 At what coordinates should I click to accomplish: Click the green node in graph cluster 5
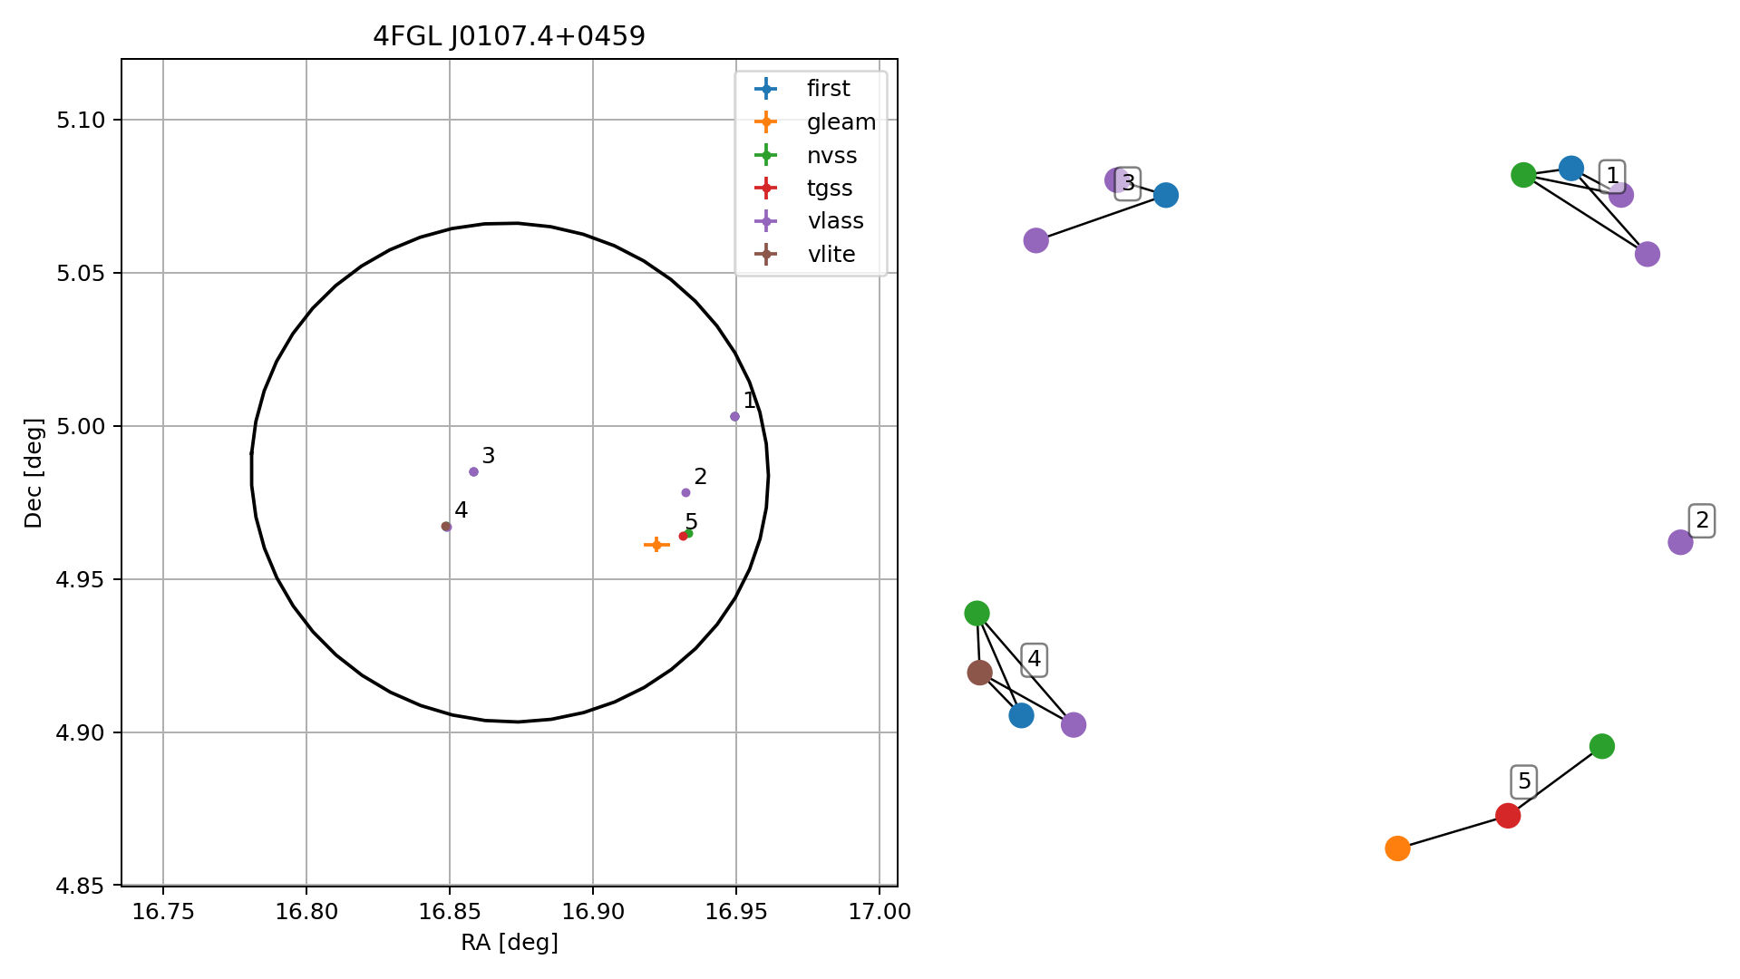click(x=1602, y=747)
